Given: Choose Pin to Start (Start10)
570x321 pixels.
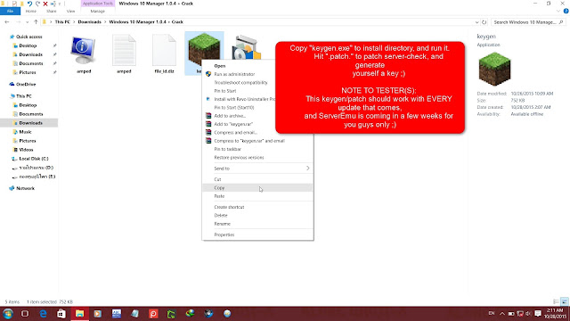Looking at the screenshot, I should [233, 108].
